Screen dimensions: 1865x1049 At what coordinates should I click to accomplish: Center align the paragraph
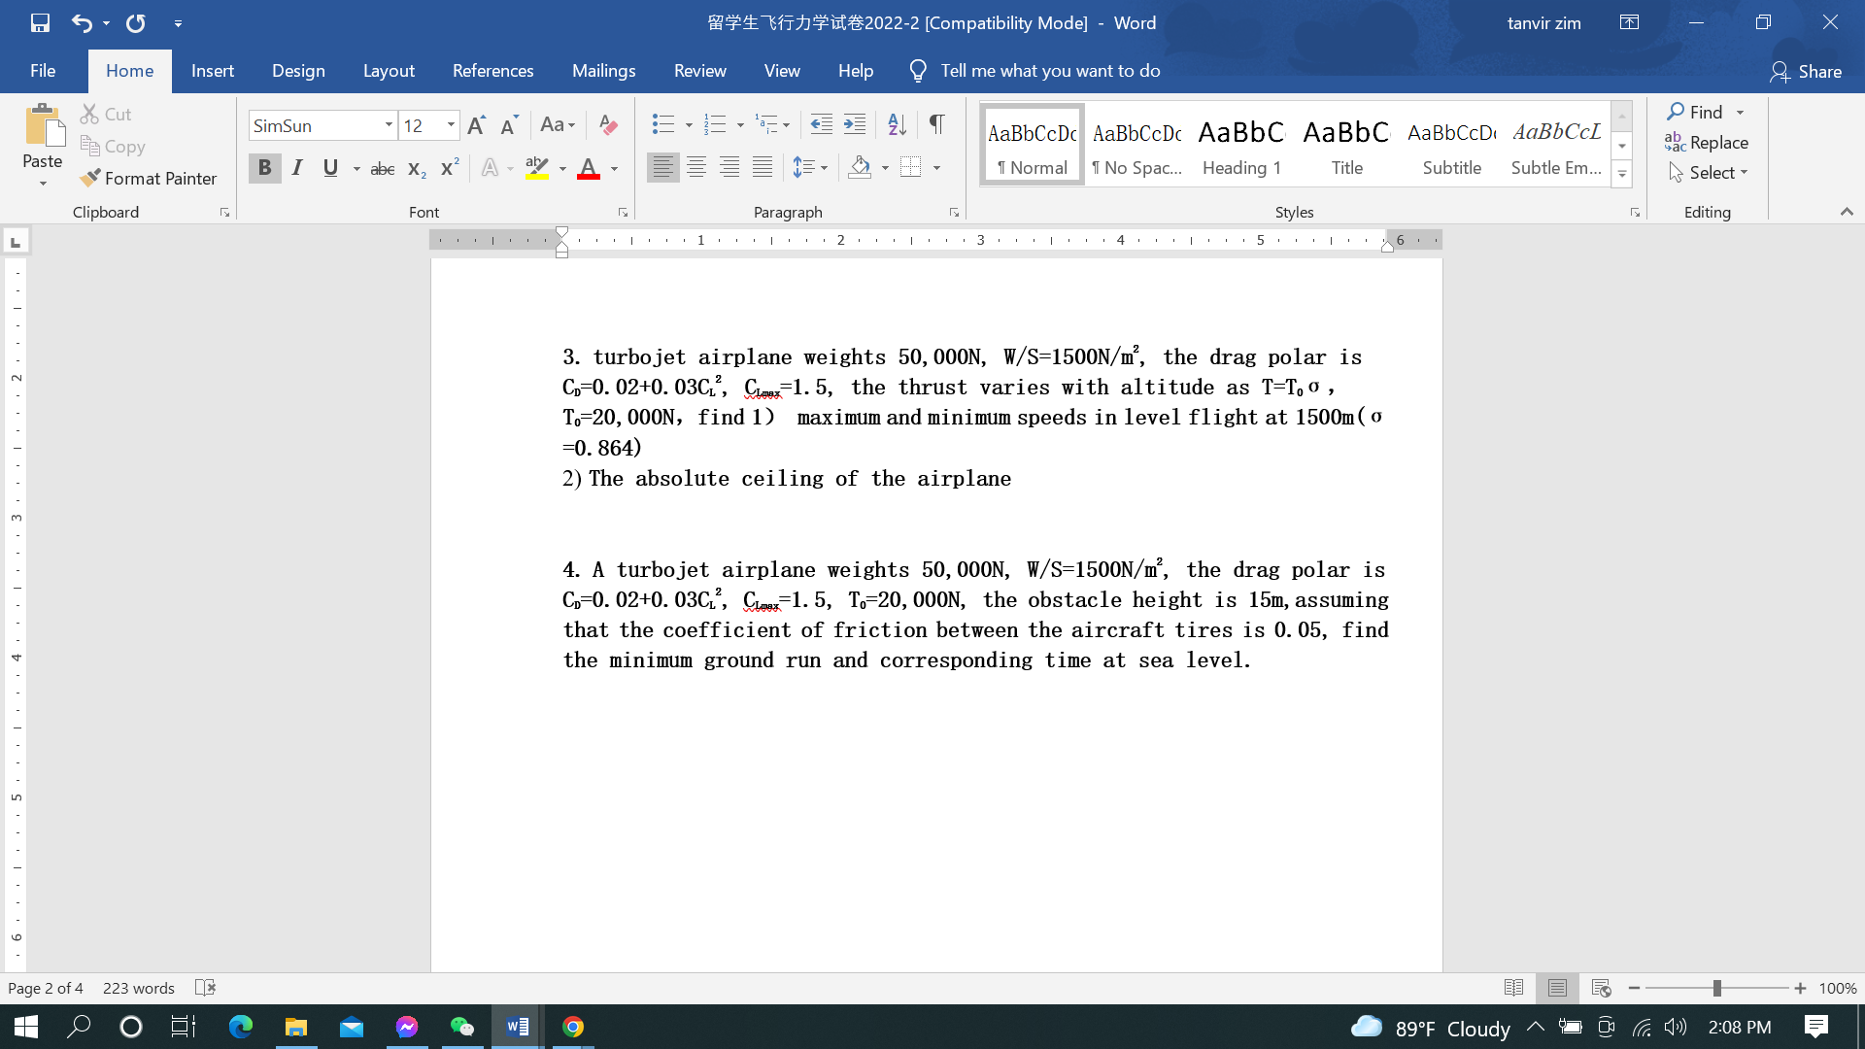pos(696,167)
